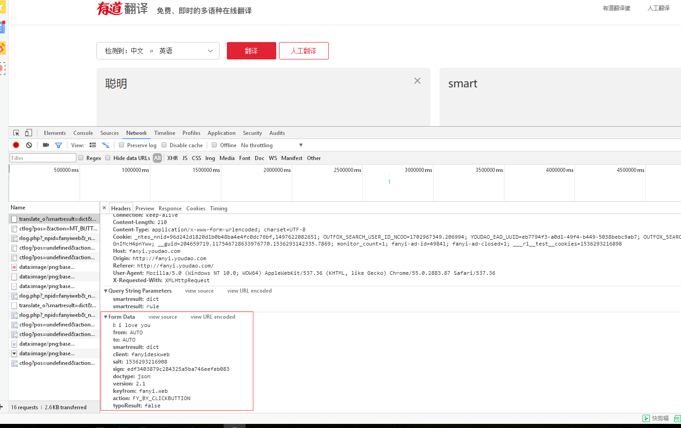Select the All request type filter
Image resolution: width=681 pixels, height=428 pixels.
coord(157,158)
